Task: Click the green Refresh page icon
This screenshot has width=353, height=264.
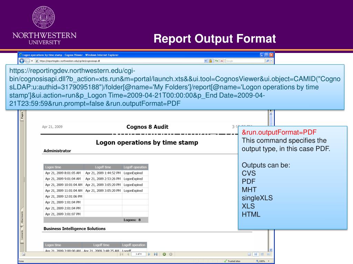Action: tap(216, 61)
